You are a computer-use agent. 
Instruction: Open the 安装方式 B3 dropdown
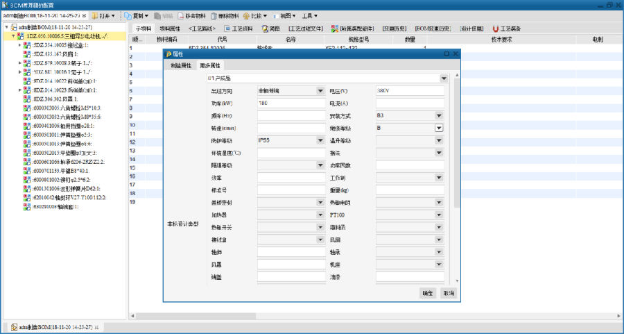[439, 116]
